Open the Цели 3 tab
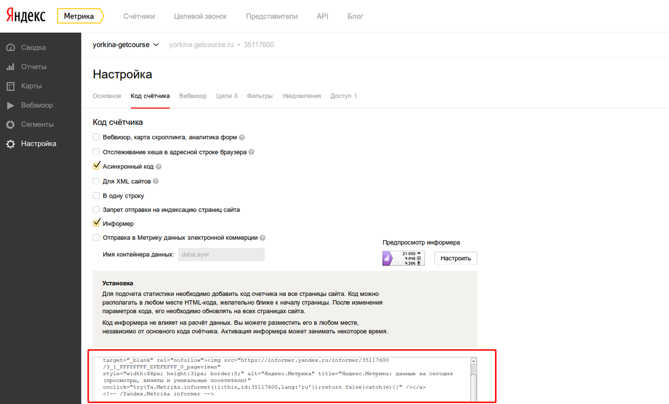669x404 pixels. (227, 96)
